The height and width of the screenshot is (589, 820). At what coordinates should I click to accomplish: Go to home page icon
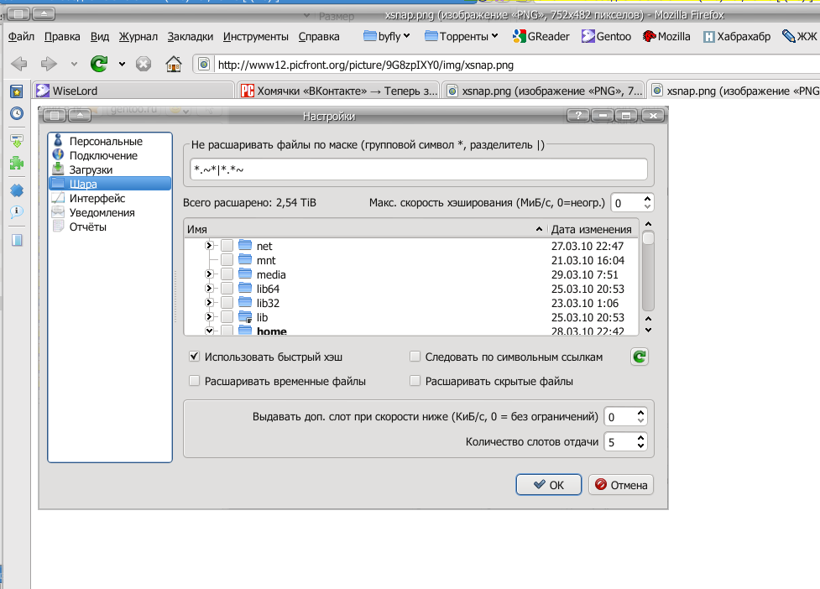click(x=174, y=65)
